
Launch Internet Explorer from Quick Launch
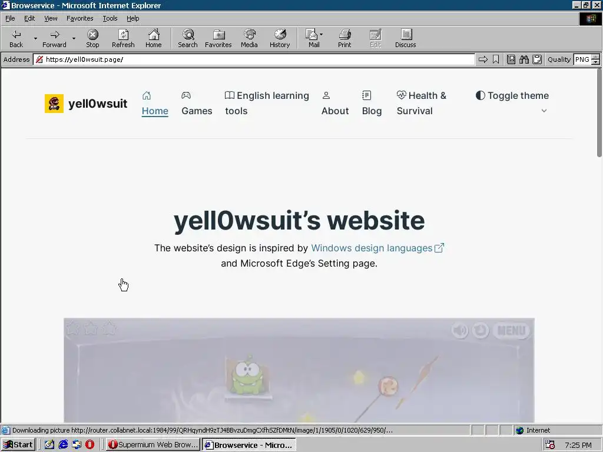click(63, 445)
